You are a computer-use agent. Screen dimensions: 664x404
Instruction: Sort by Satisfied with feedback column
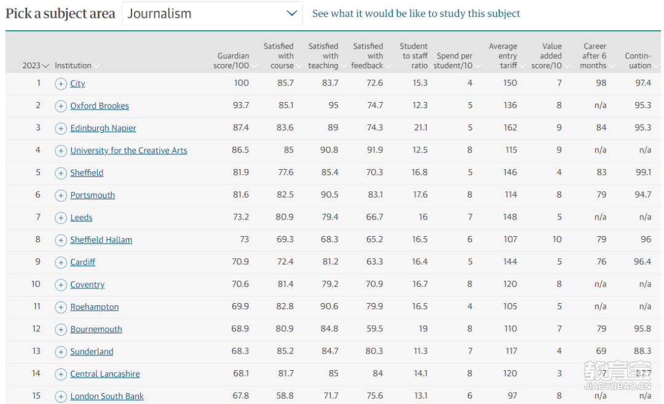(x=371, y=56)
